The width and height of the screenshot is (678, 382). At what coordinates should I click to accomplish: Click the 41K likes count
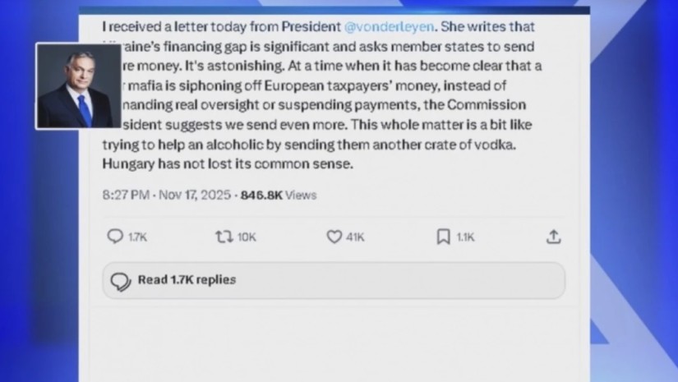355,237
